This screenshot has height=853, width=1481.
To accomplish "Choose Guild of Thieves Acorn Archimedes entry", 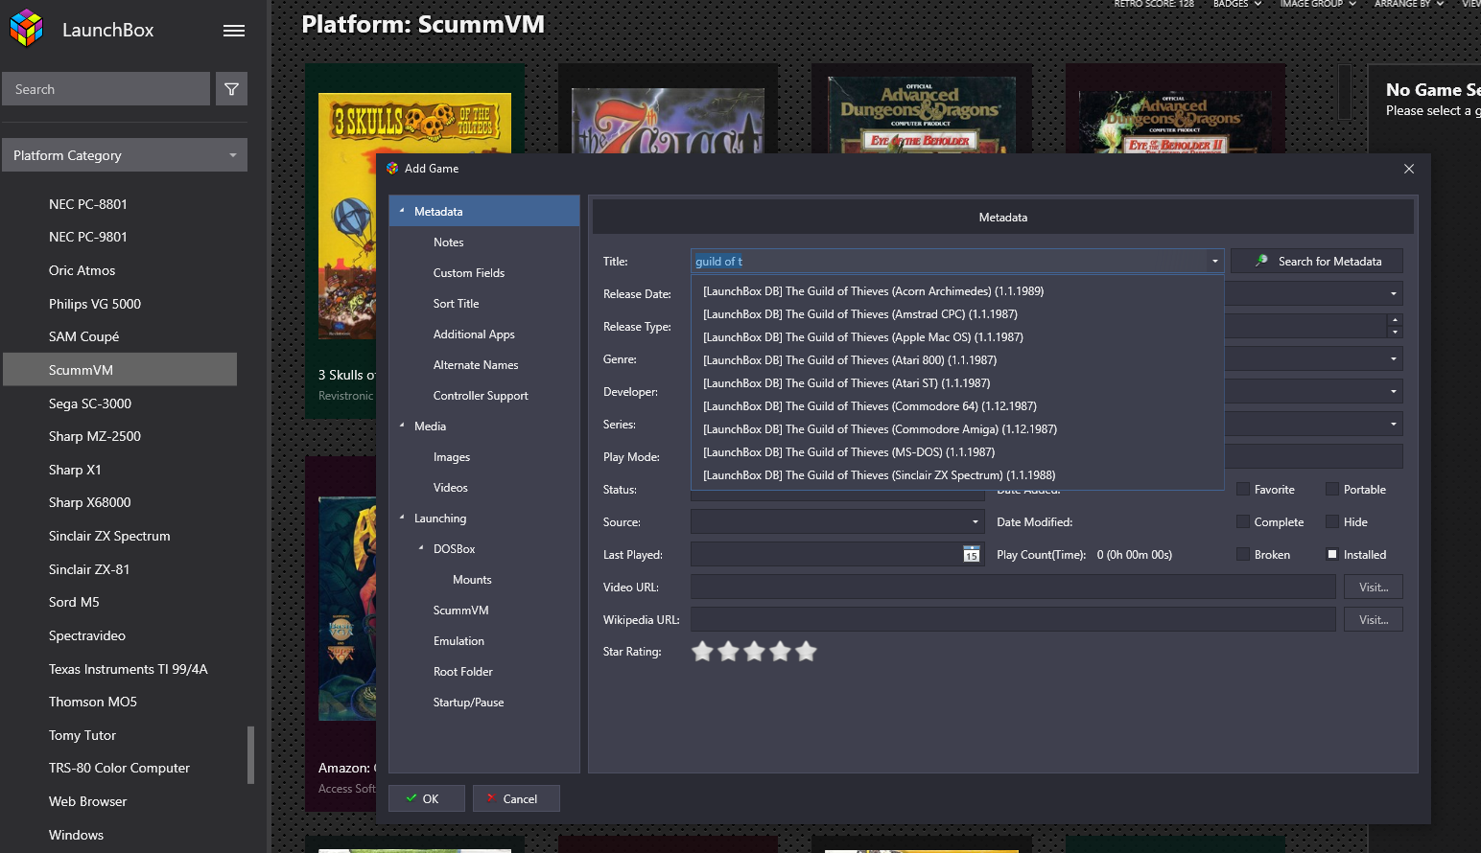I will click(x=957, y=291).
